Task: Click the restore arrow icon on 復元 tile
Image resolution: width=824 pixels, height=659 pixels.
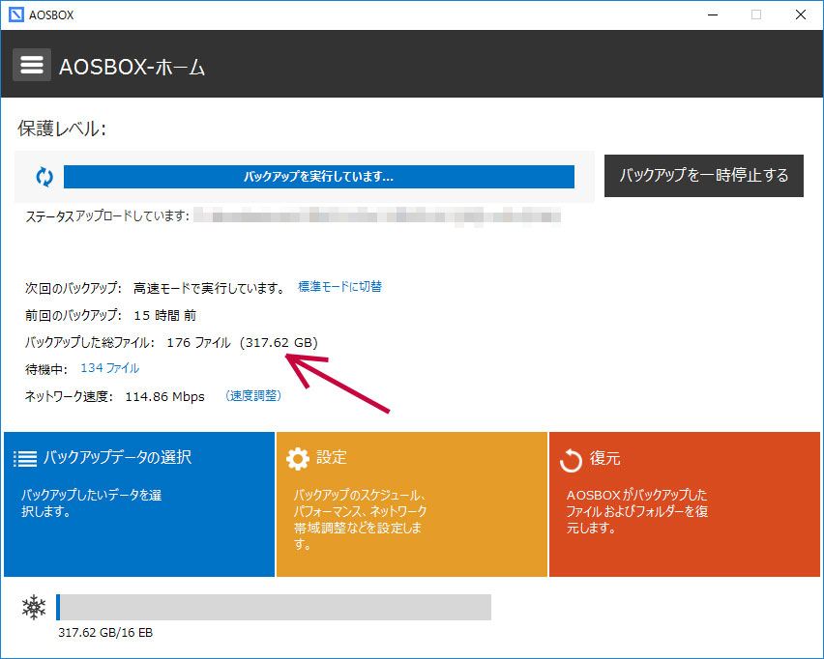Action: pyautogui.click(x=571, y=461)
